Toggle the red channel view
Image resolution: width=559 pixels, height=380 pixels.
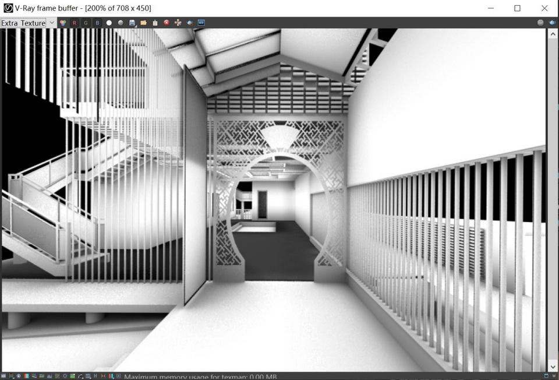click(75, 23)
